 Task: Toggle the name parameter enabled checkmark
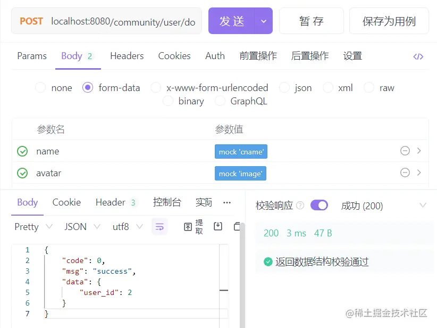tap(22, 151)
